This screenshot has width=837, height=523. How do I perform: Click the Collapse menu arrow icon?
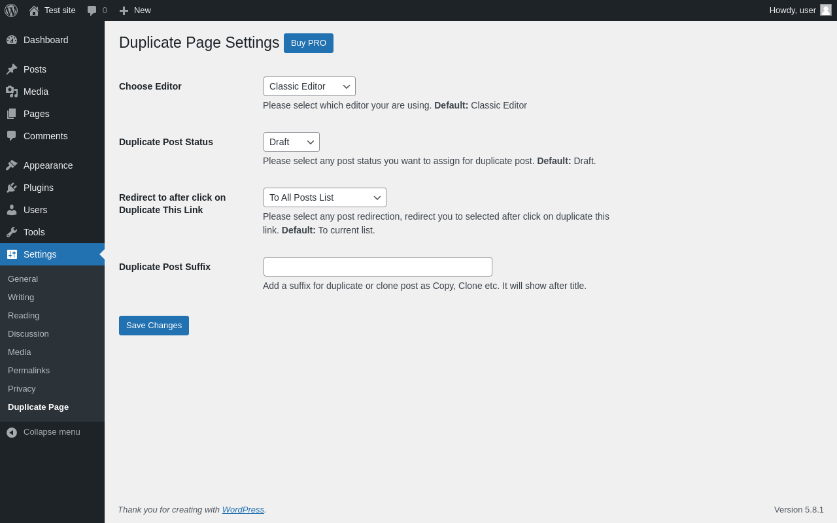coord(12,432)
